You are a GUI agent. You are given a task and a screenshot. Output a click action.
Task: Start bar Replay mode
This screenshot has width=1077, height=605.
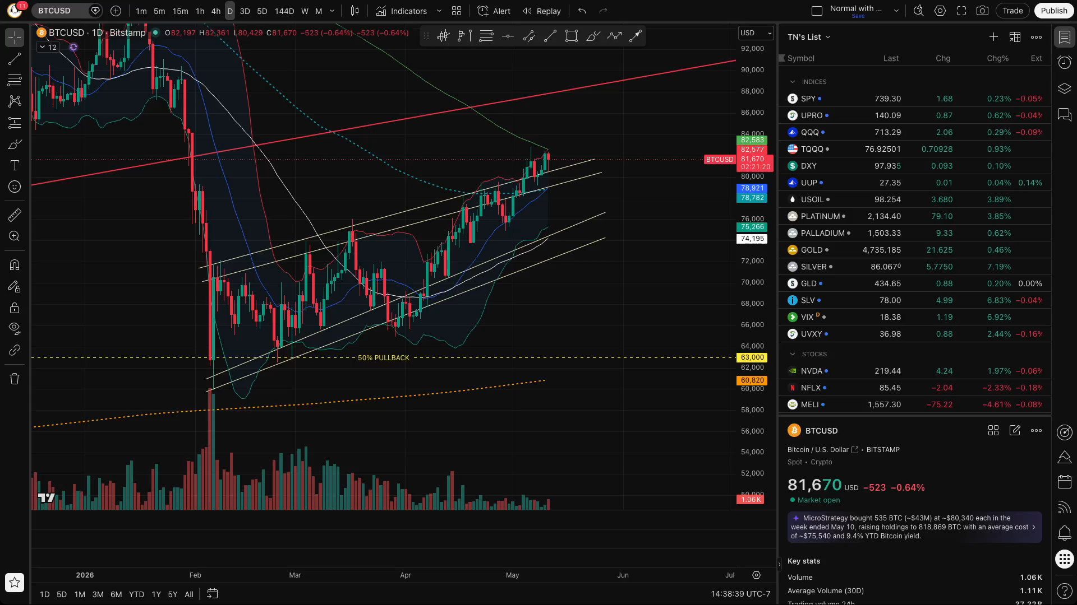(x=542, y=11)
